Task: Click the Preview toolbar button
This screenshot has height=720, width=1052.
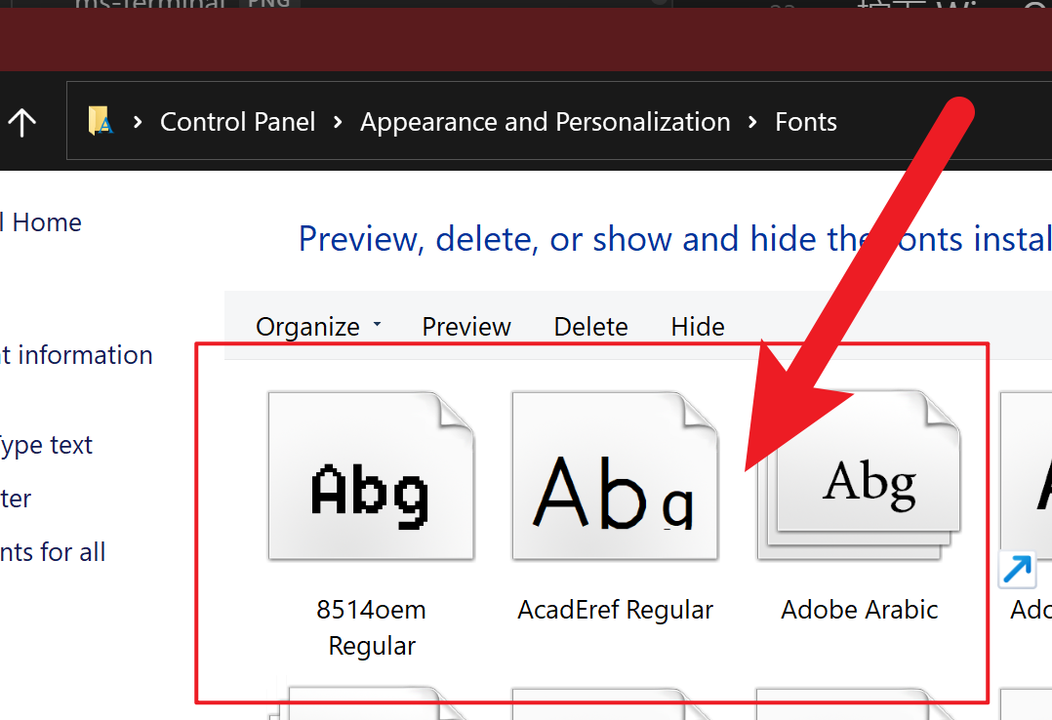Action: pos(465,327)
